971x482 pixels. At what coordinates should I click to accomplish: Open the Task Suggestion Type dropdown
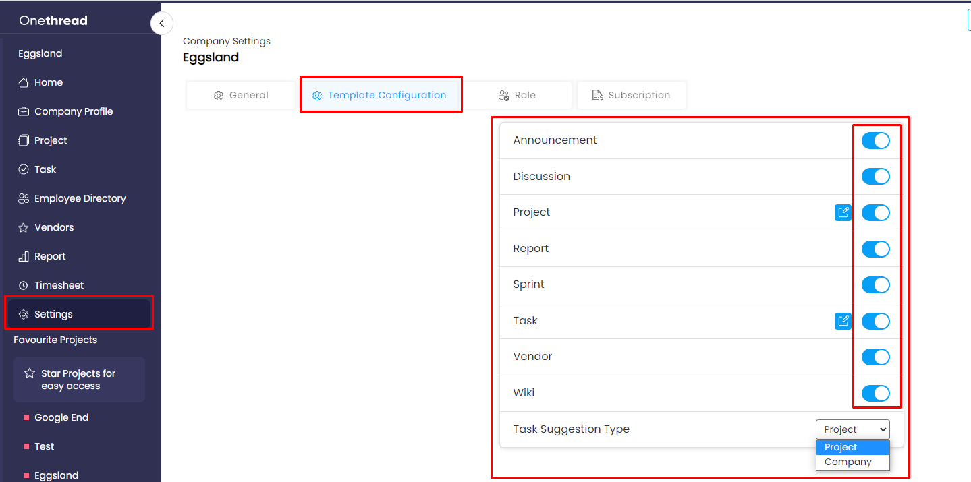click(x=852, y=429)
